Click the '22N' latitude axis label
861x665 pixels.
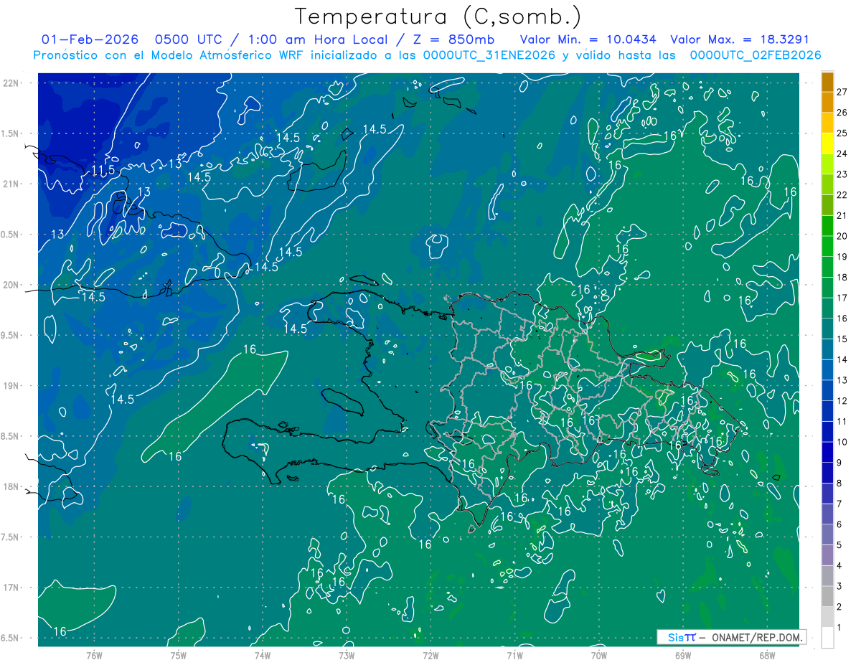click(x=11, y=83)
